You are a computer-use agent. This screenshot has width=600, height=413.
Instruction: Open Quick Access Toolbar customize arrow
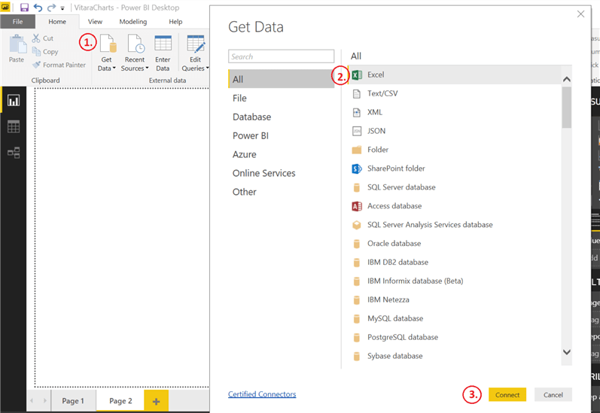pos(62,8)
